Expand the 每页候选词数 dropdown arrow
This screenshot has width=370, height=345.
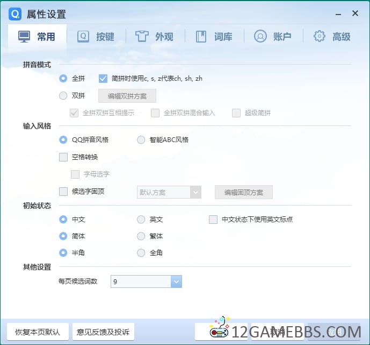tap(176, 281)
